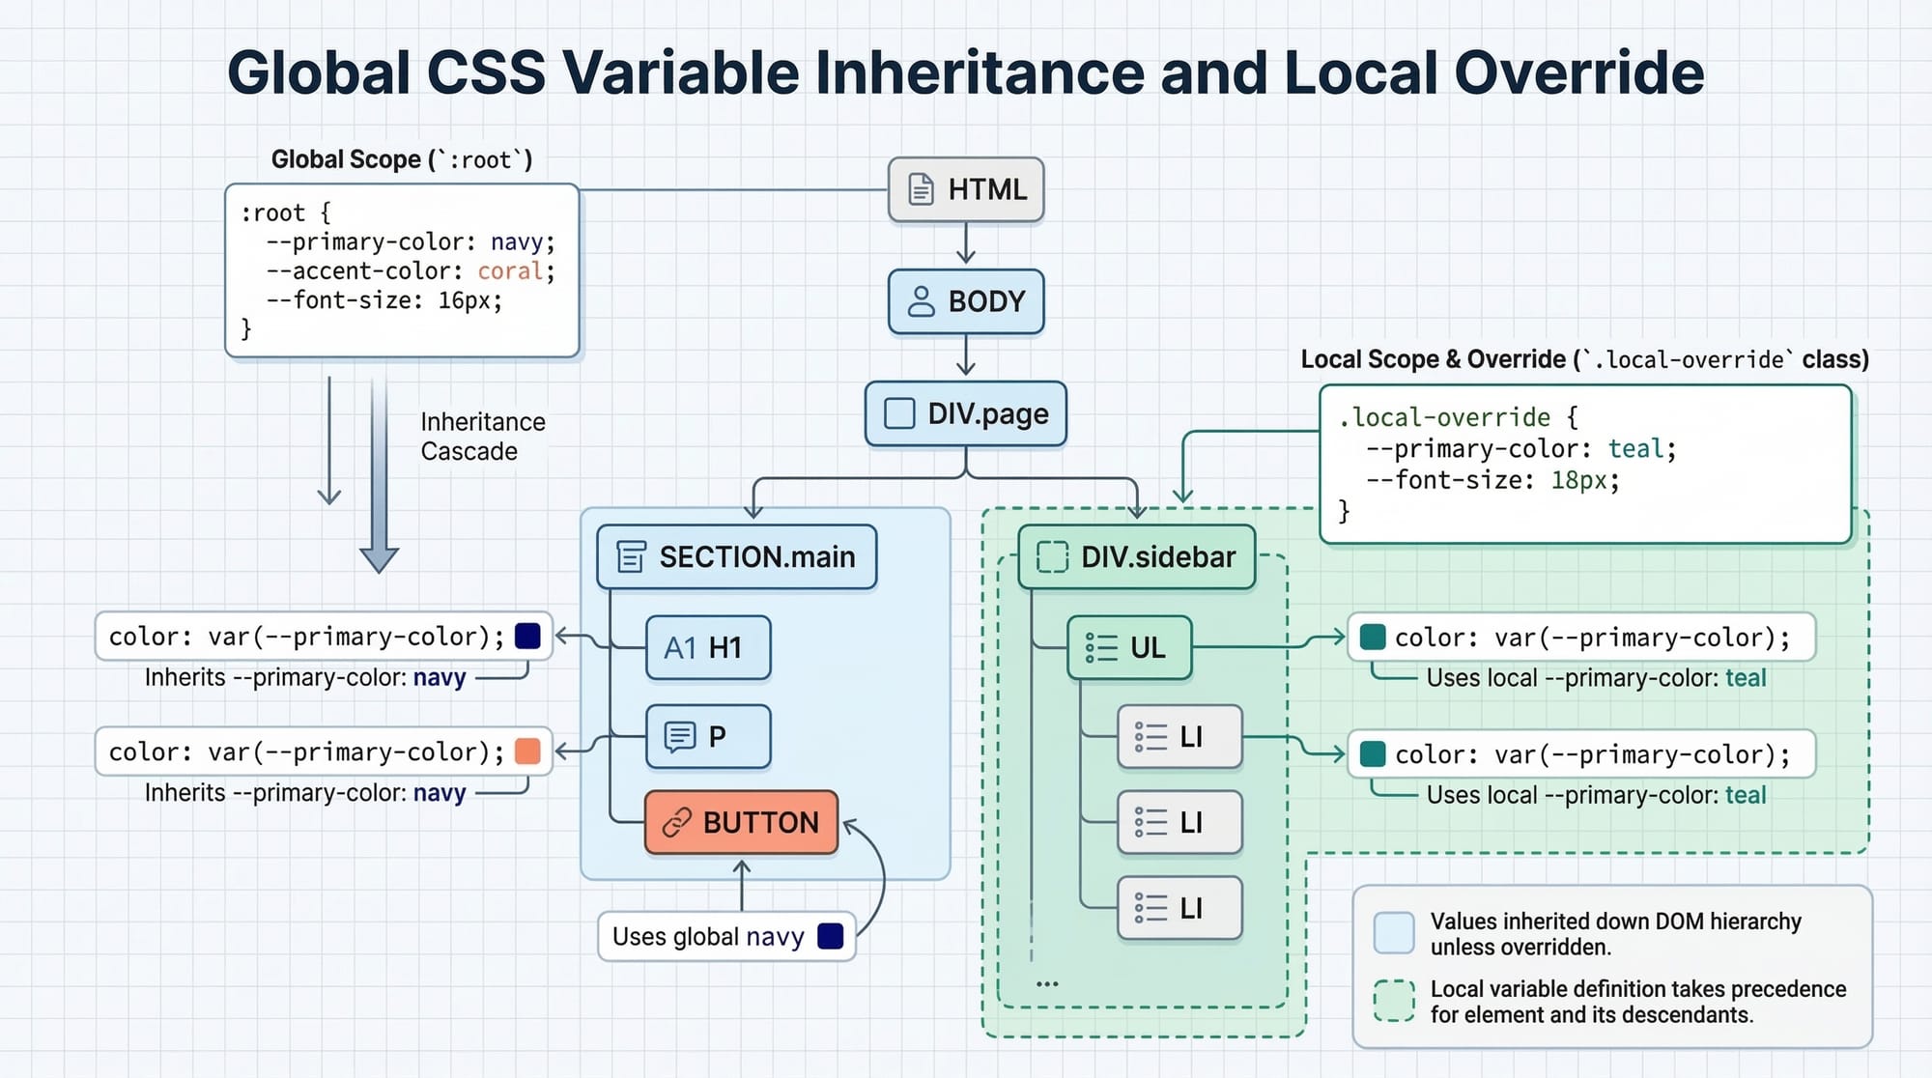This screenshot has width=1932, height=1078.
Task: Click the list icon in the last LI node
Action: [x=1150, y=908]
